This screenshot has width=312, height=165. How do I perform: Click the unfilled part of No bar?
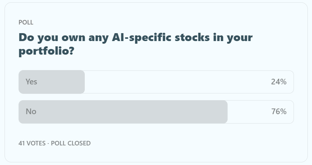tap(249, 112)
